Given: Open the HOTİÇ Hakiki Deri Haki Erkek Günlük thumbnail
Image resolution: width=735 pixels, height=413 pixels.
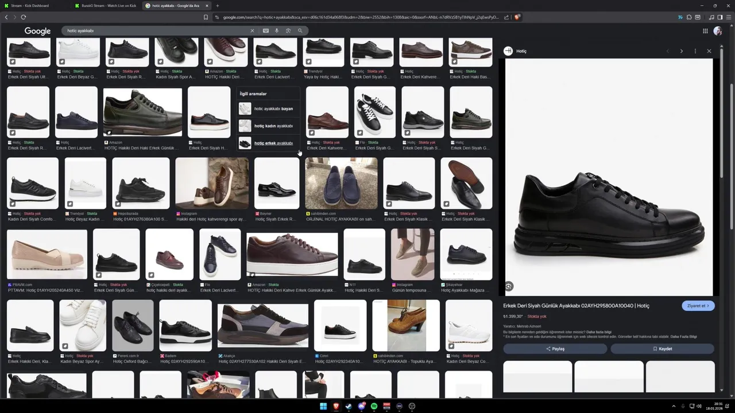Looking at the screenshot, I should click(x=142, y=112).
